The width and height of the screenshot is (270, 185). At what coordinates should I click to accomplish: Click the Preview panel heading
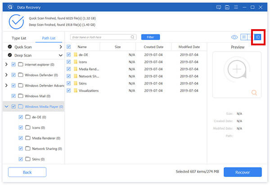point(238,47)
